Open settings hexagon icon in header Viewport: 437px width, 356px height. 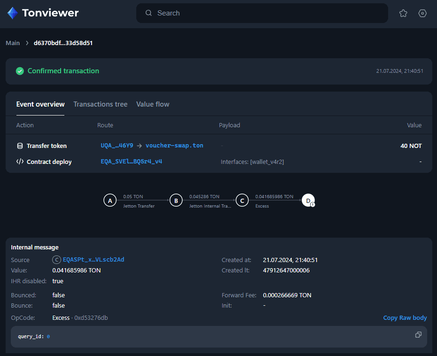pos(422,13)
